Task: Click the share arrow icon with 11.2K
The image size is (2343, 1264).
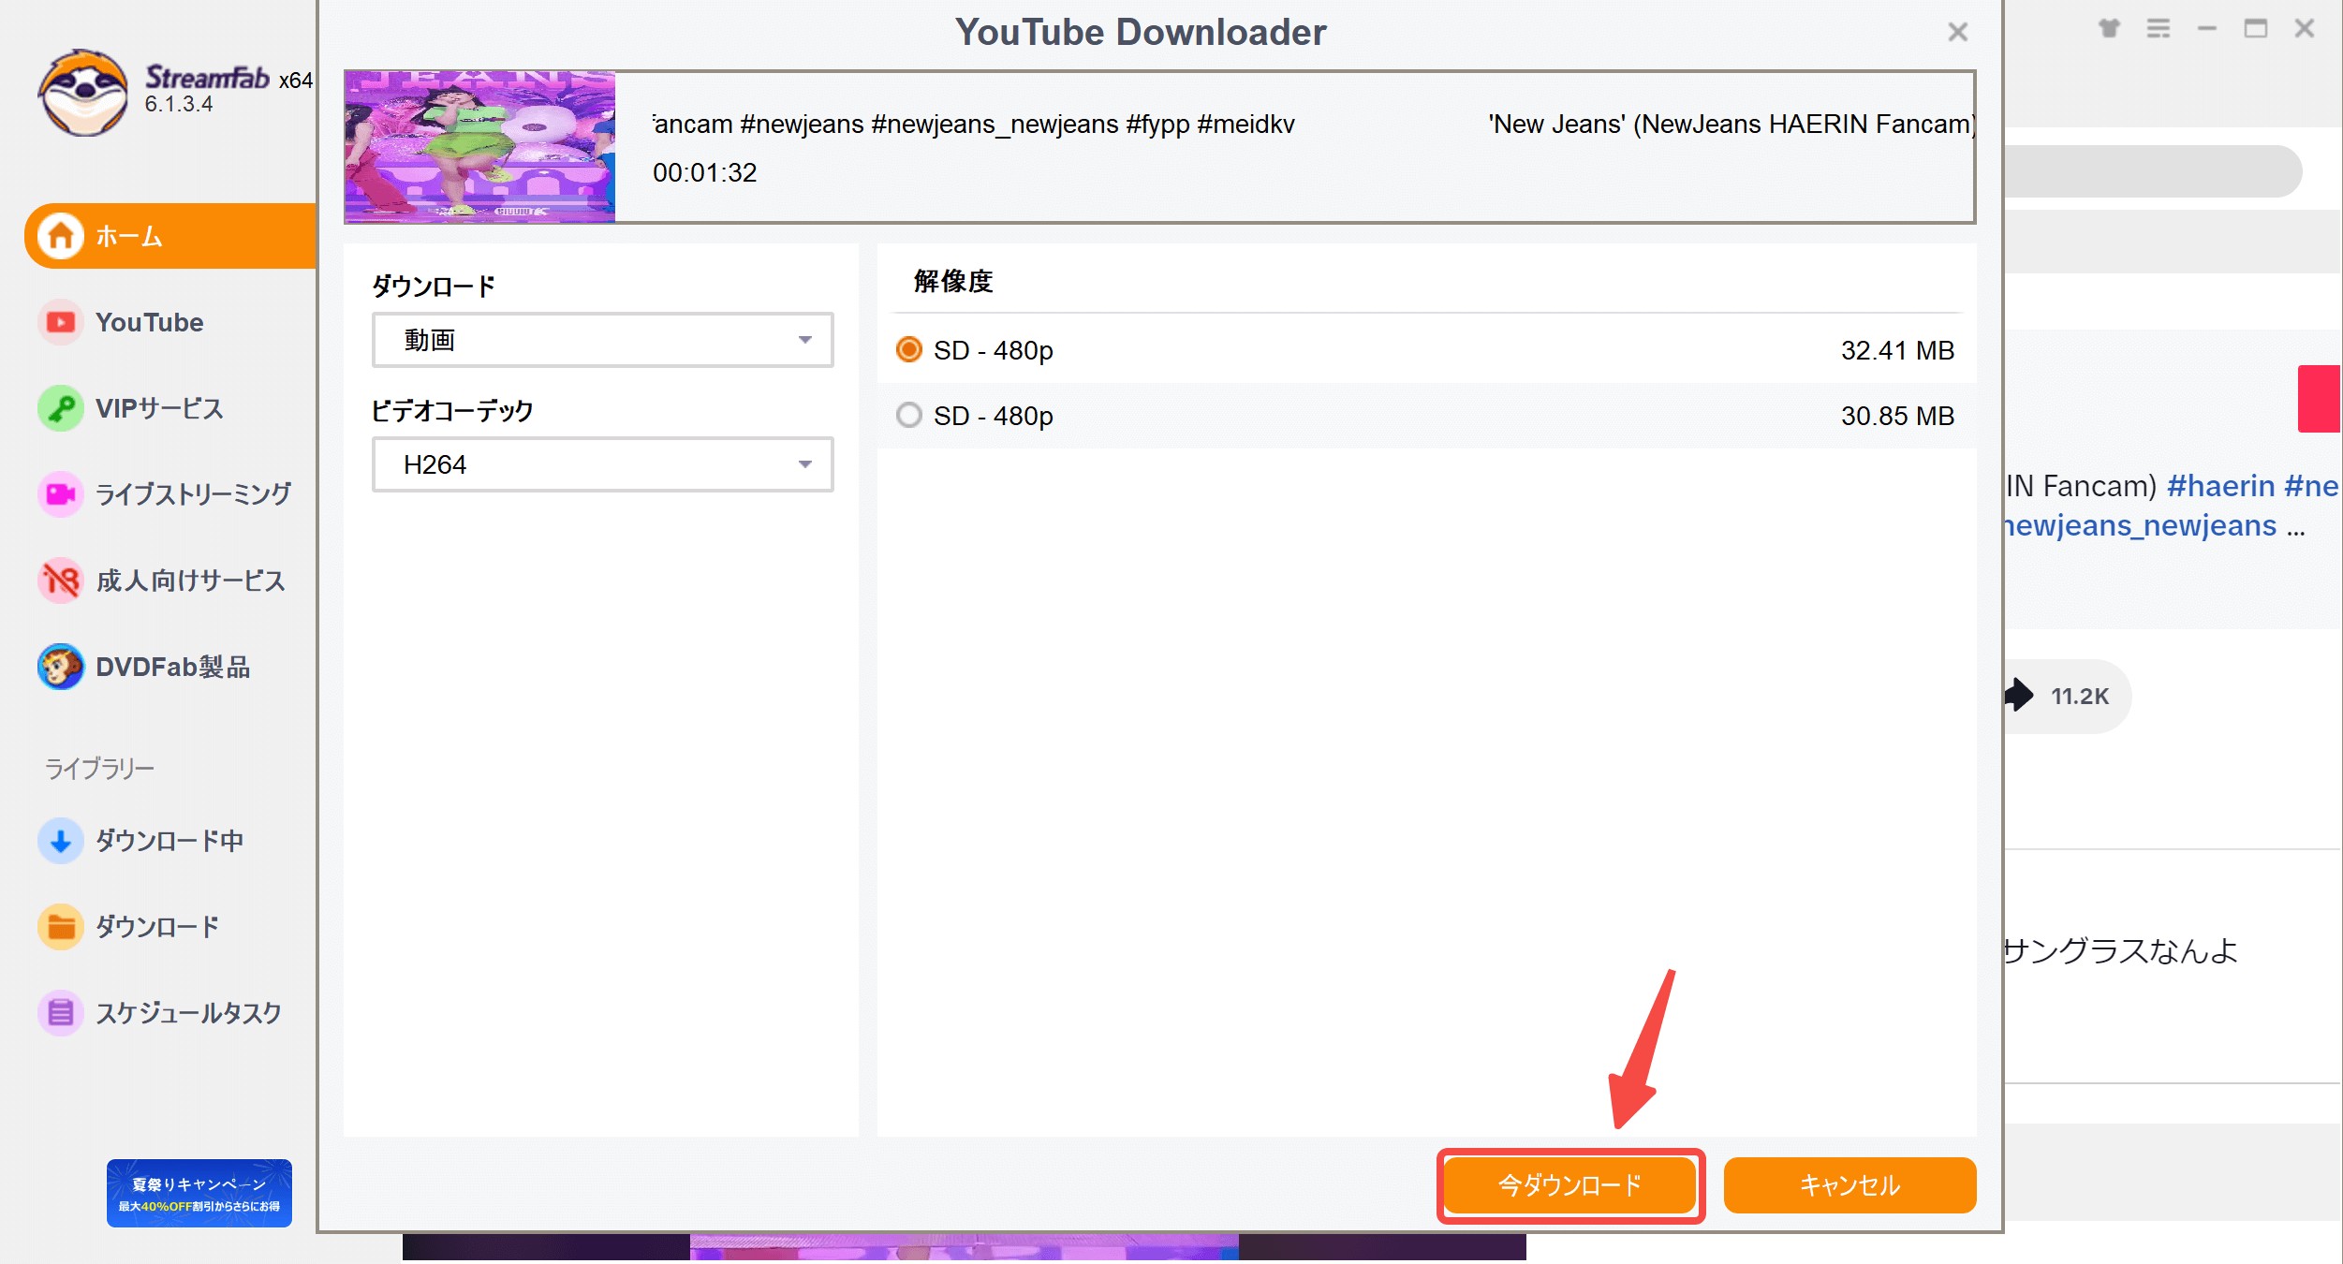Action: point(2020,695)
